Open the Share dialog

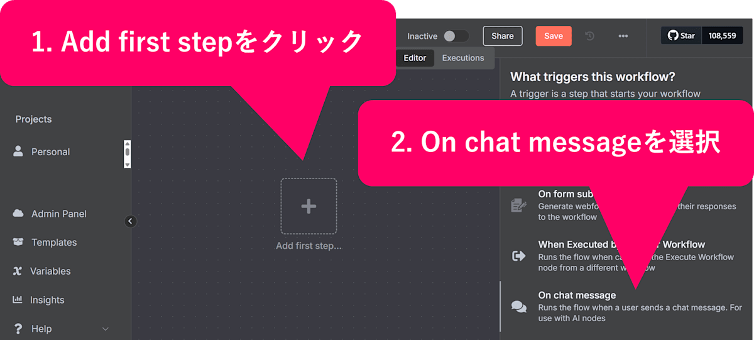pos(503,36)
